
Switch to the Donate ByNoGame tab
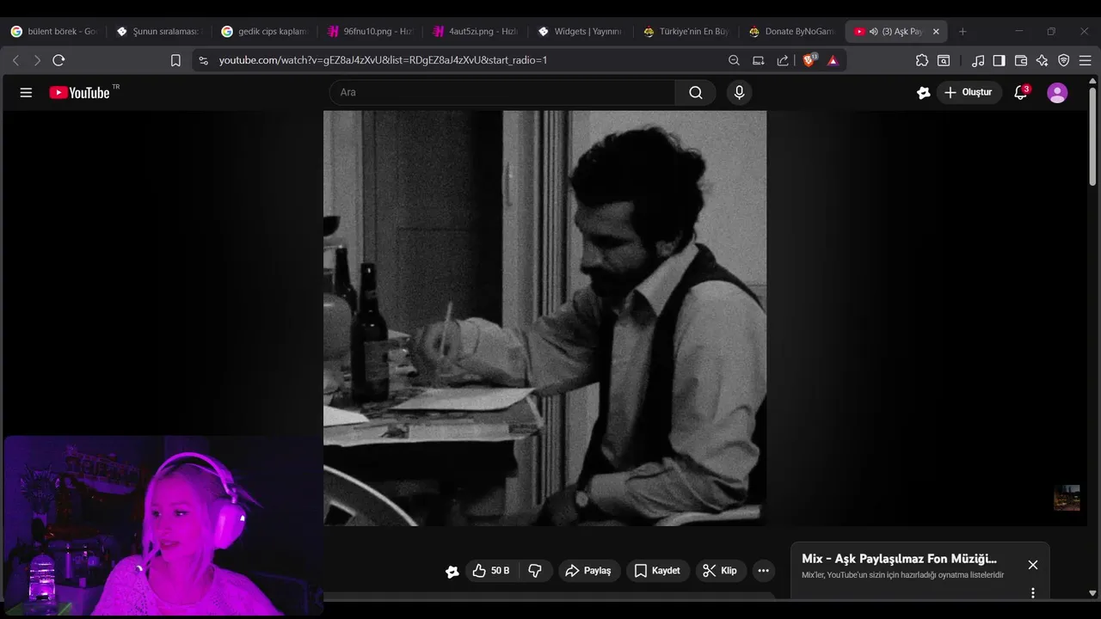click(x=790, y=31)
